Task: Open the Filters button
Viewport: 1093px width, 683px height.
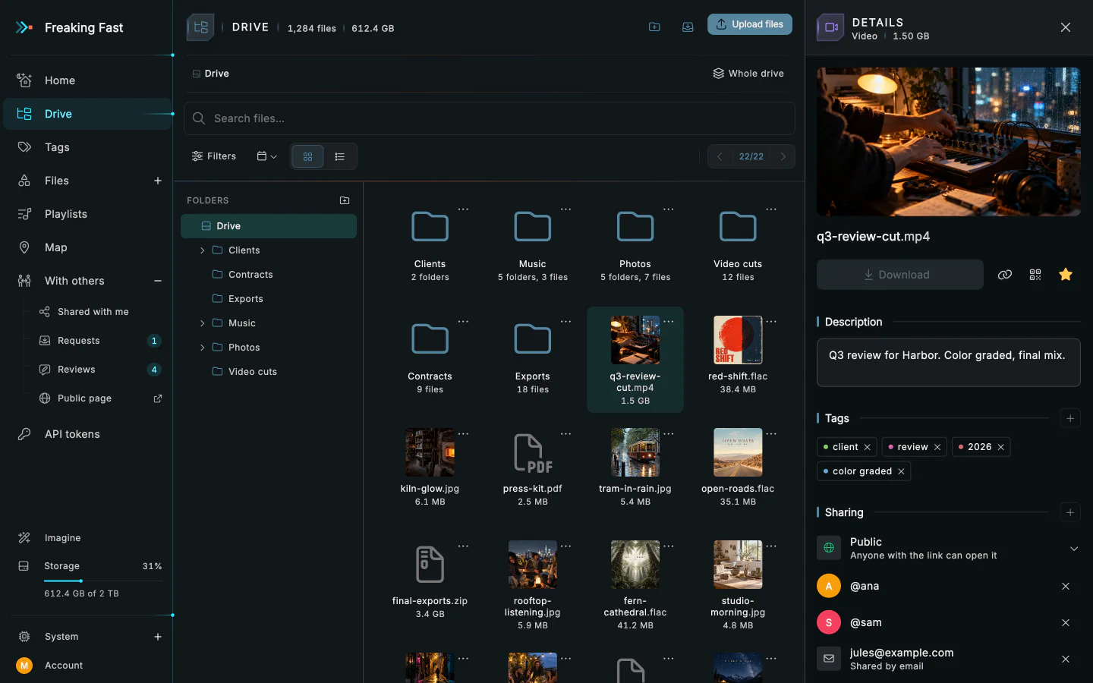Action: tap(214, 156)
